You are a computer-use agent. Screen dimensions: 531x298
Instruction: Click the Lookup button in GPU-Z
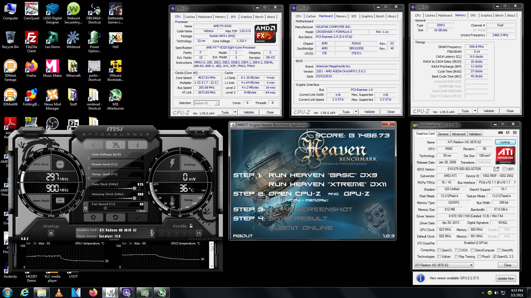click(x=505, y=142)
